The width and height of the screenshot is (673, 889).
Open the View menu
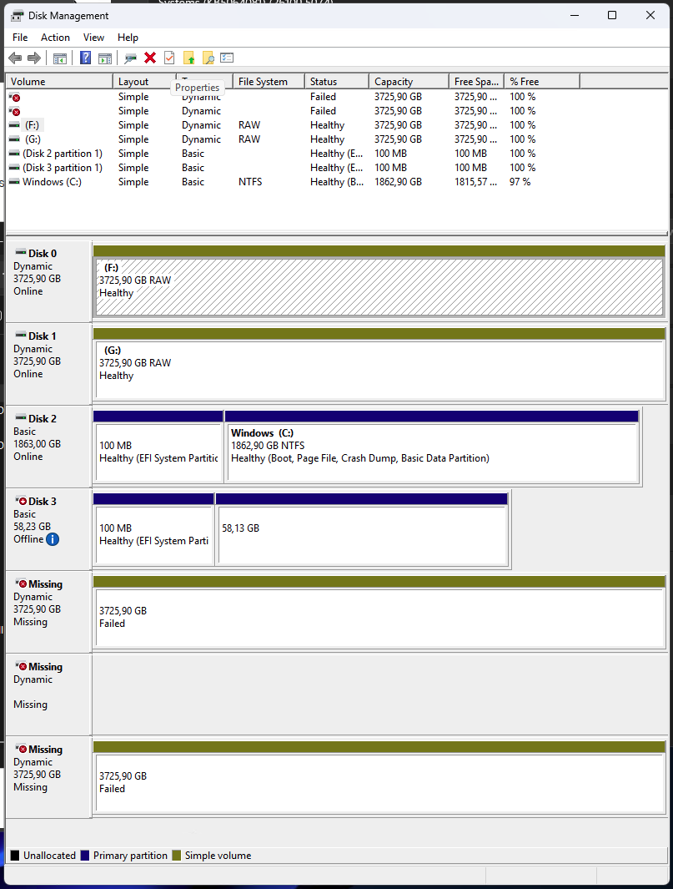point(93,38)
